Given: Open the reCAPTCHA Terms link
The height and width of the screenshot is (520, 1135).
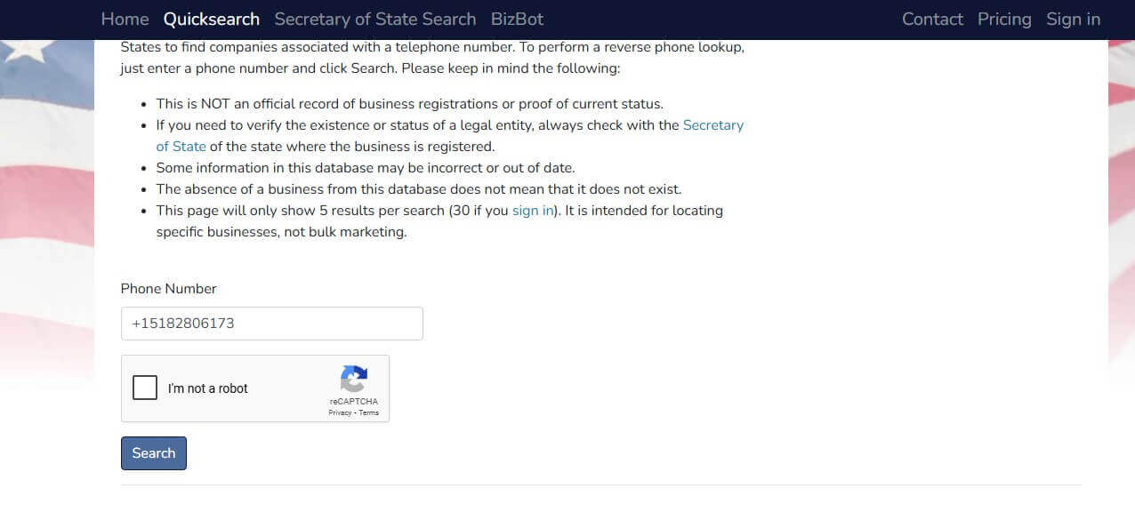Looking at the screenshot, I should (368, 412).
